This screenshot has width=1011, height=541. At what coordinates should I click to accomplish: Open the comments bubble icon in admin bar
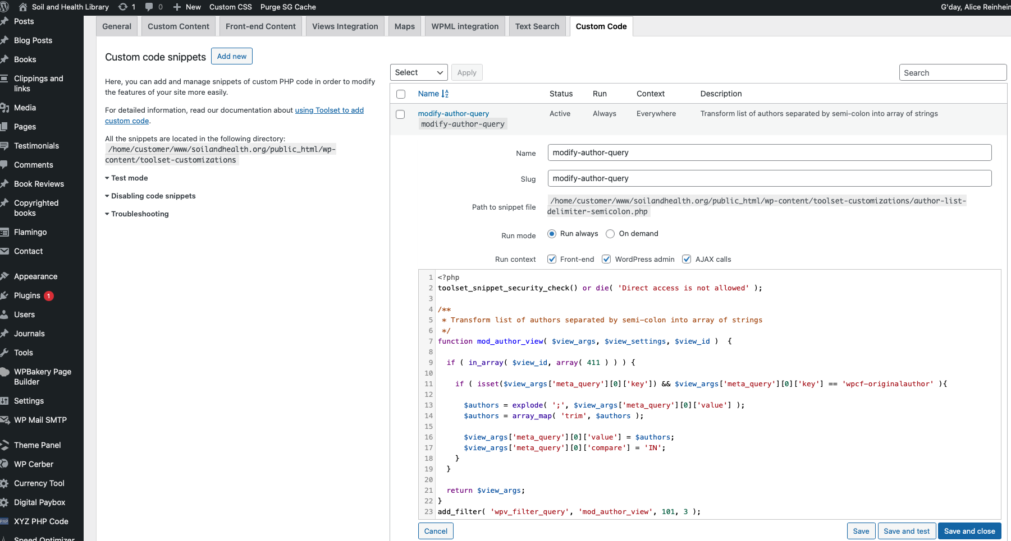pos(149,7)
